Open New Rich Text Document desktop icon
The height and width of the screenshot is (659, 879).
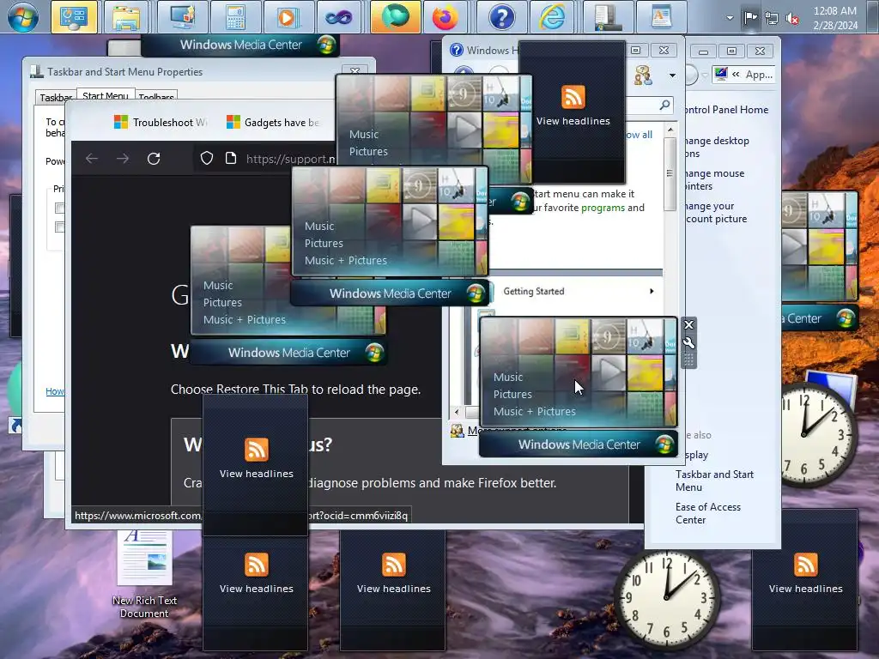tap(144, 572)
